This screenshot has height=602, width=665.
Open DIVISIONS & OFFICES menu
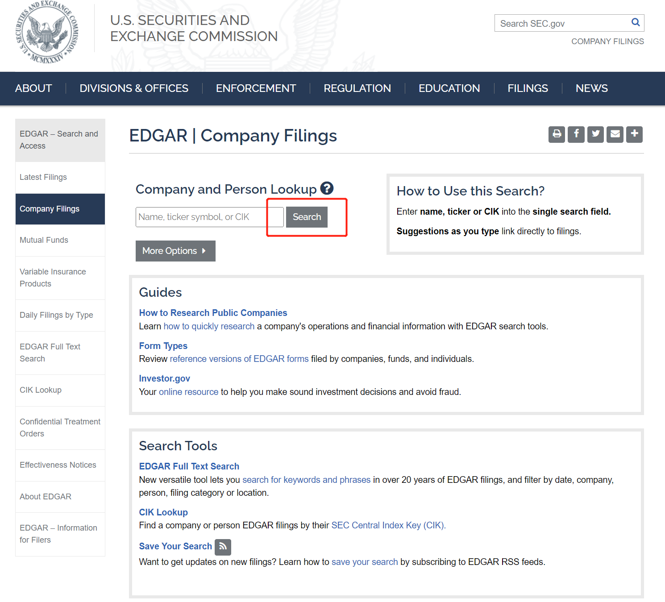tap(134, 88)
